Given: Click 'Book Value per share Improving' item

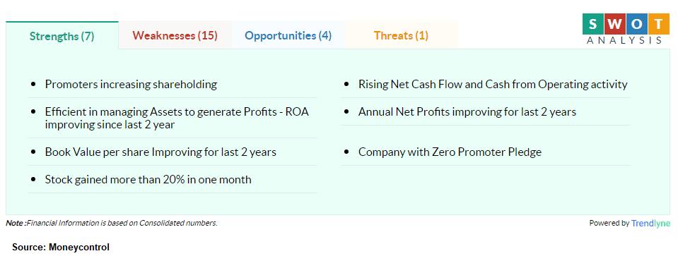Looking at the screenshot, I should [160, 152].
